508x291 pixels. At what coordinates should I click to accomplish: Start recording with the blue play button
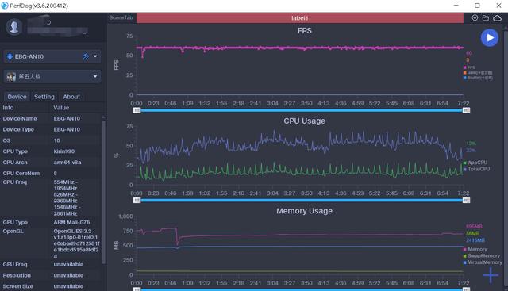point(490,38)
